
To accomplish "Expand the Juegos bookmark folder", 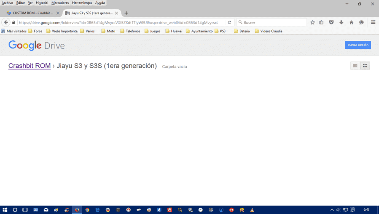I will tap(153, 31).
